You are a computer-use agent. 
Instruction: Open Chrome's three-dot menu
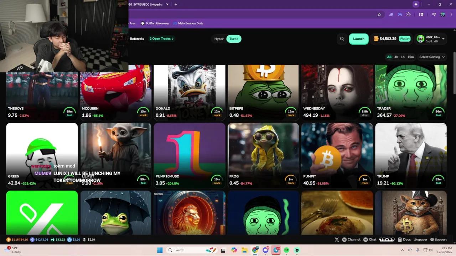coord(450,15)
